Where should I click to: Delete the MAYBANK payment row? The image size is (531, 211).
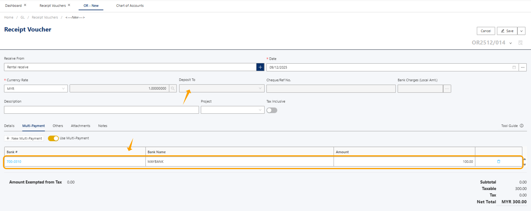click(499, 161)
